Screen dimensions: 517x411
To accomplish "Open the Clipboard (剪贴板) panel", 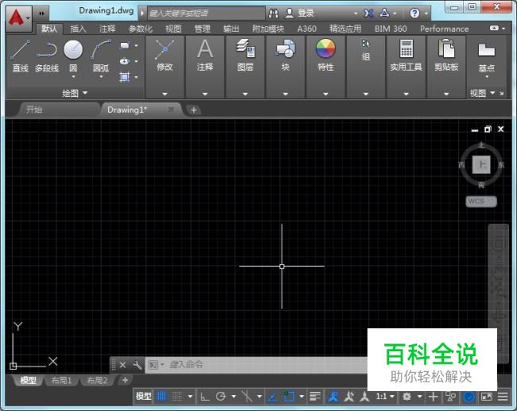I will click(x=446, y=55).
